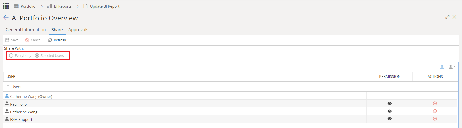Open the add user group dropdown icon
The image size is (462, 128).
tap(452, 67)
